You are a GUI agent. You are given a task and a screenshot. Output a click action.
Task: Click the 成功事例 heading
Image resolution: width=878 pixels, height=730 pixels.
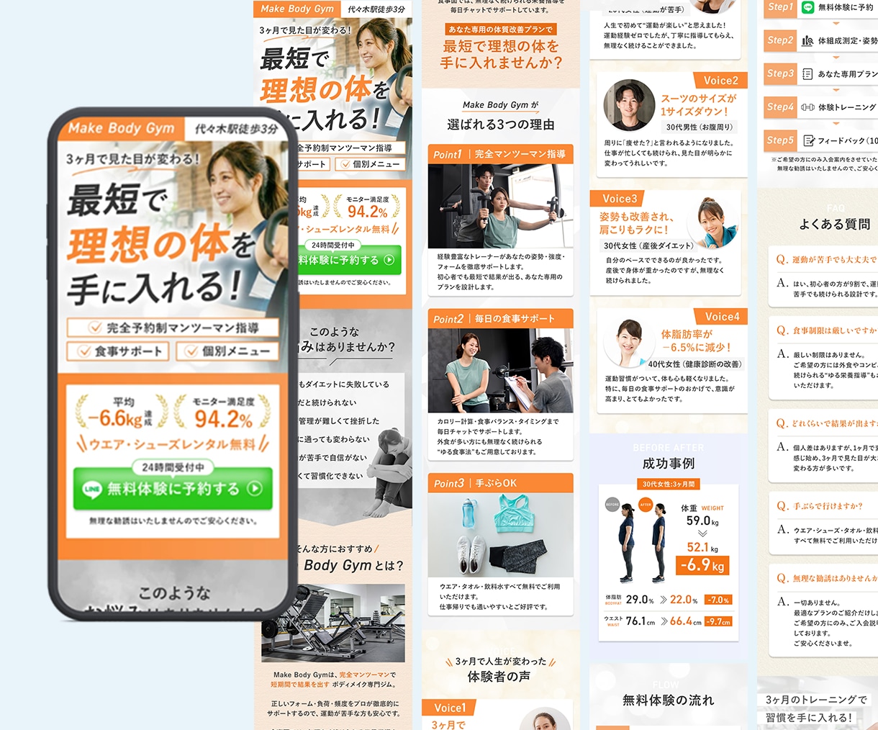click(x=669, y=464)
